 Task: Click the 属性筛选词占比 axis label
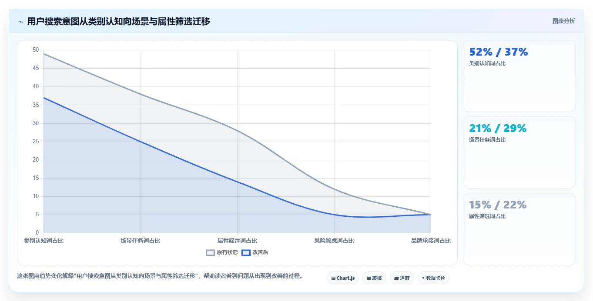click(237, 241)
